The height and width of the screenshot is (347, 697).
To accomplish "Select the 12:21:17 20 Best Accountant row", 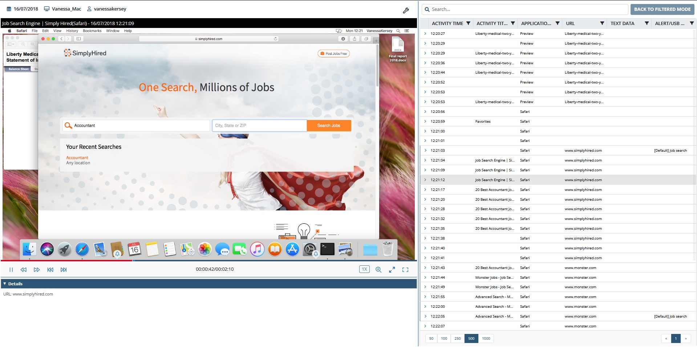I will pyautogui.click(x=558, y=190).
